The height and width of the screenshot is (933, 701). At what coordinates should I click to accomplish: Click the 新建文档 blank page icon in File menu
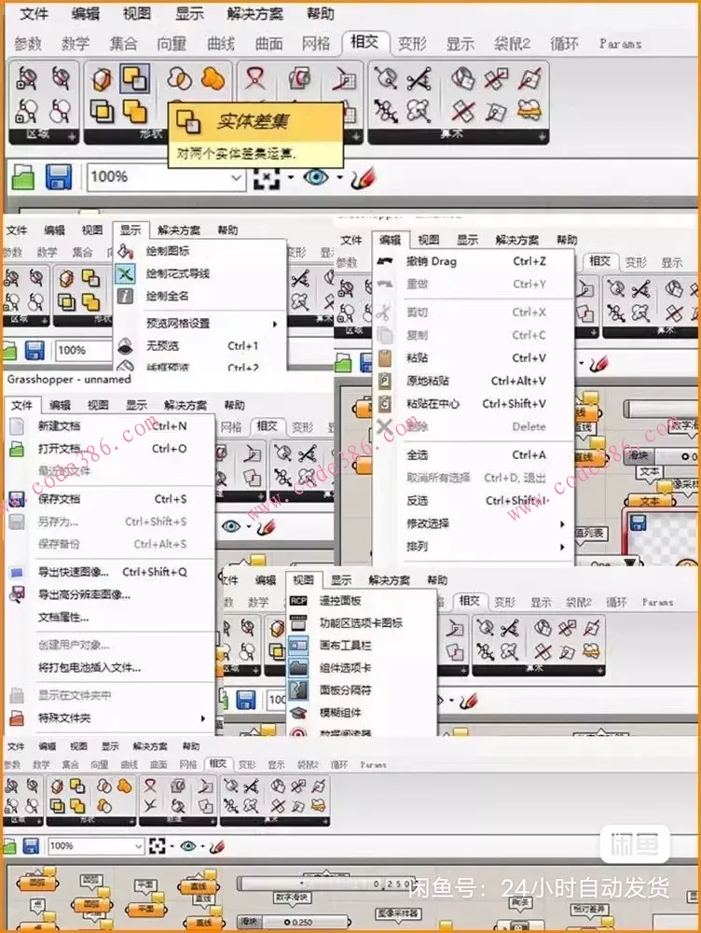[17, 426]
